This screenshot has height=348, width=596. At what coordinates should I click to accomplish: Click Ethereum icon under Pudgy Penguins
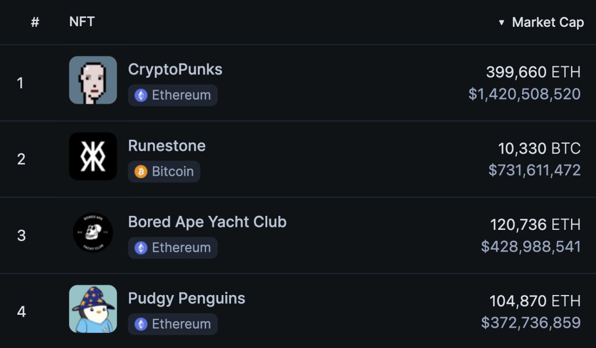point(141,324)
